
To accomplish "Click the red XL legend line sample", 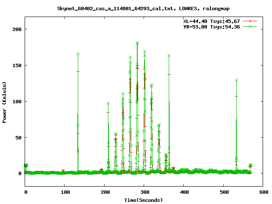I will click(x=250, y=21).
